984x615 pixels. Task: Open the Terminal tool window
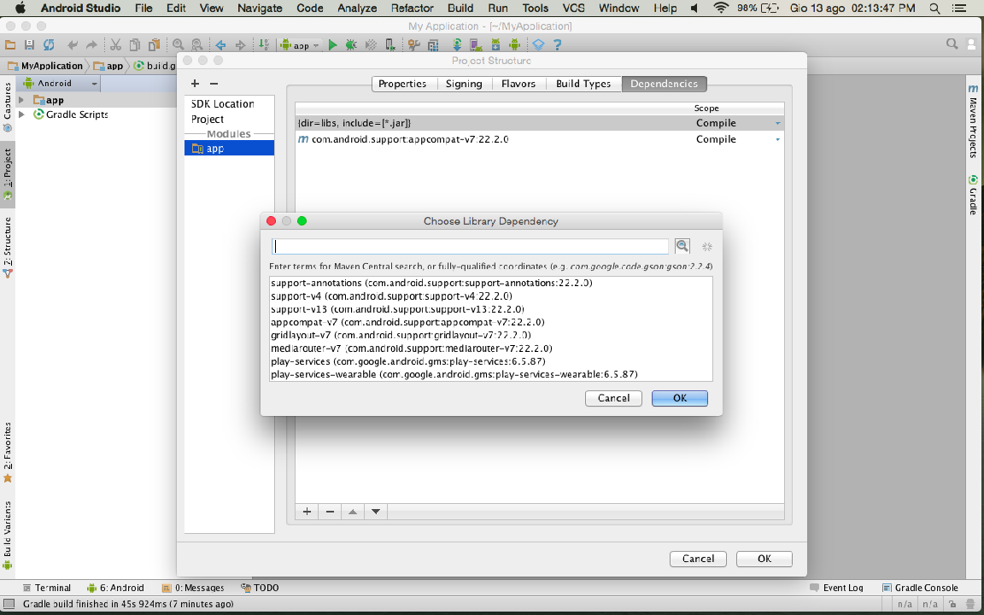click(46, 588)
